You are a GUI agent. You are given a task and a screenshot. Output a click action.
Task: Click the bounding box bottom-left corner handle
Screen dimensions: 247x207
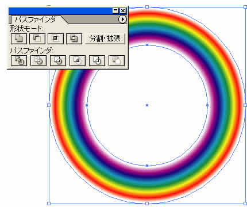[x=49, y=204]
